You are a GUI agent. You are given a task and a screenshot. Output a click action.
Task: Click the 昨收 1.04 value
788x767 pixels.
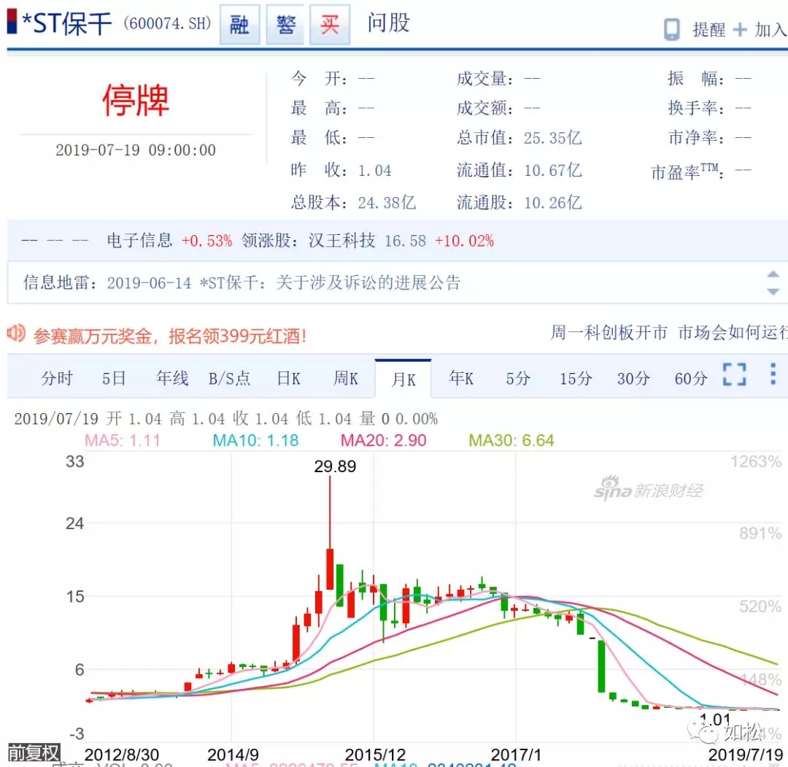(374, 171)
